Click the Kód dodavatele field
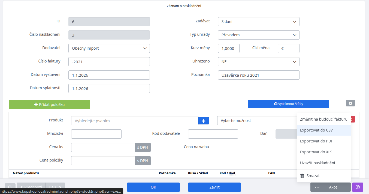Image resolution: width=369 pixels, height=194 pixels. pyautogui.click(x=213, y=134)
